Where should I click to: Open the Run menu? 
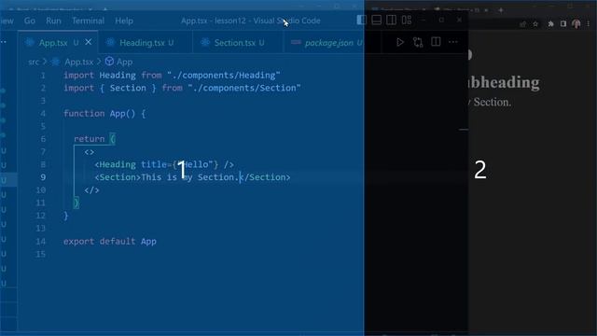point(53,21)
